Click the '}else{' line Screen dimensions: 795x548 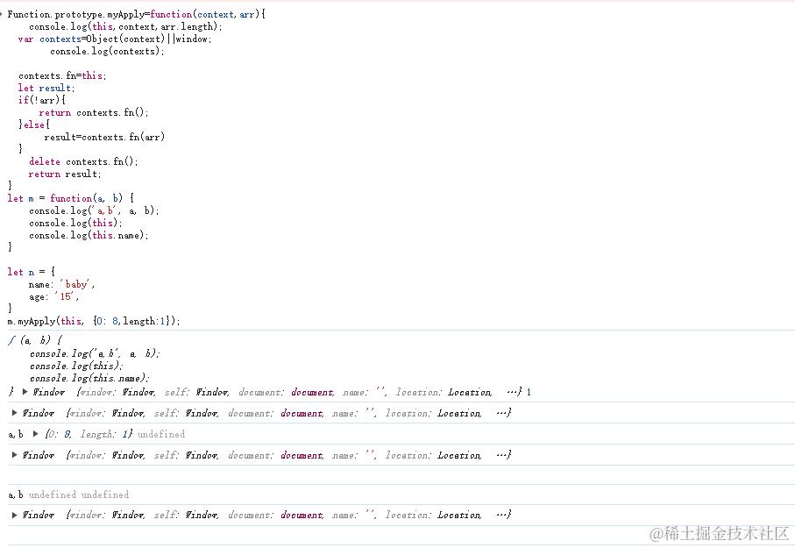(34, 125)
